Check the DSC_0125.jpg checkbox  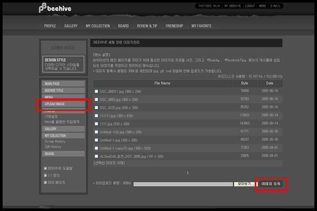pos(96,107)
